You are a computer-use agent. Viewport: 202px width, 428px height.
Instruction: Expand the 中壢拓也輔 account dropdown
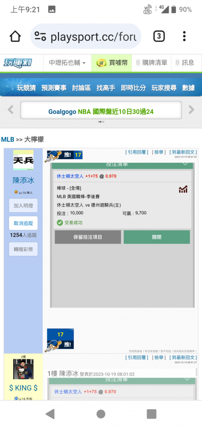(x=67, y=63)
